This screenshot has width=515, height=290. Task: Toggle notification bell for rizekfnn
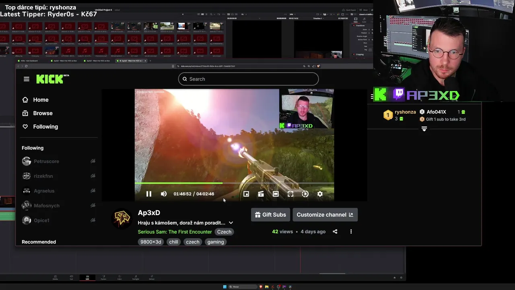[93, 176]
